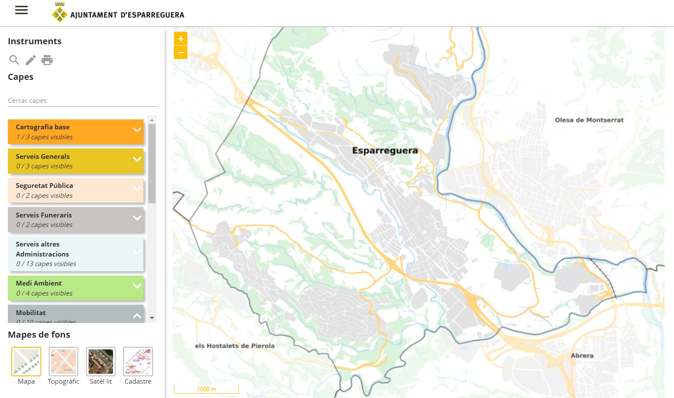674x398 pixels.
Task: Select the pencil drawing tool
Action: click(30, 60)
